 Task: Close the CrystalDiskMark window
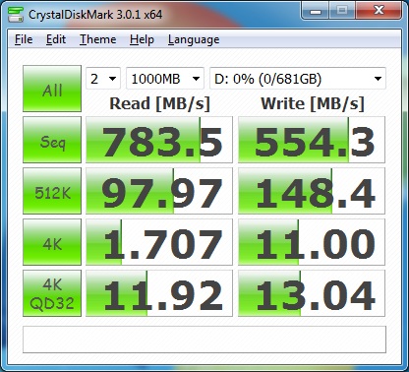click(379, 11)
